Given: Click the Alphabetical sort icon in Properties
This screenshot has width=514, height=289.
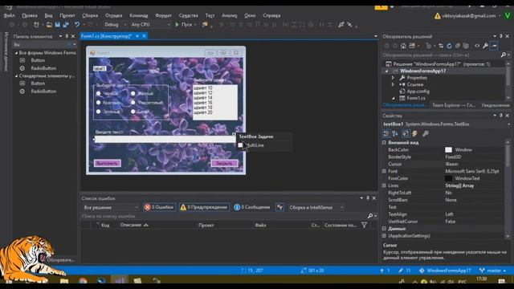Looking at the screenshot, I should (x=395, y=133).
